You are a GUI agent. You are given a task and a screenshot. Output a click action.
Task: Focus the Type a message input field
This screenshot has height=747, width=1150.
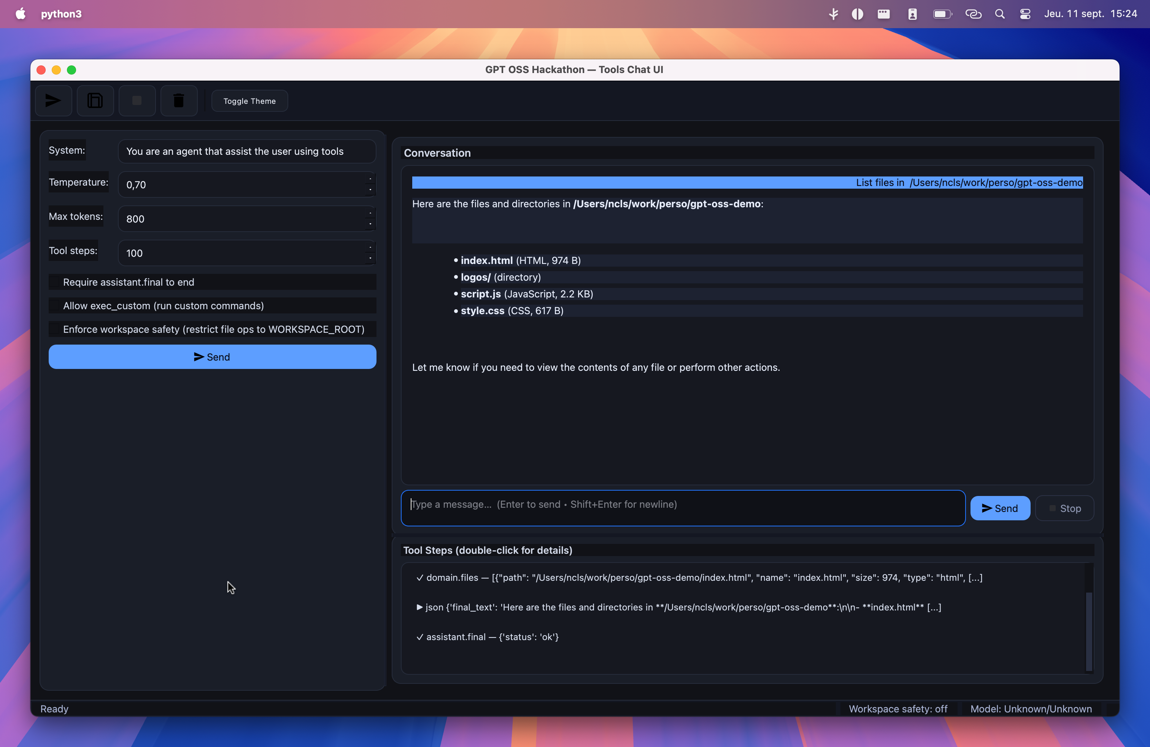coord(682,507)
